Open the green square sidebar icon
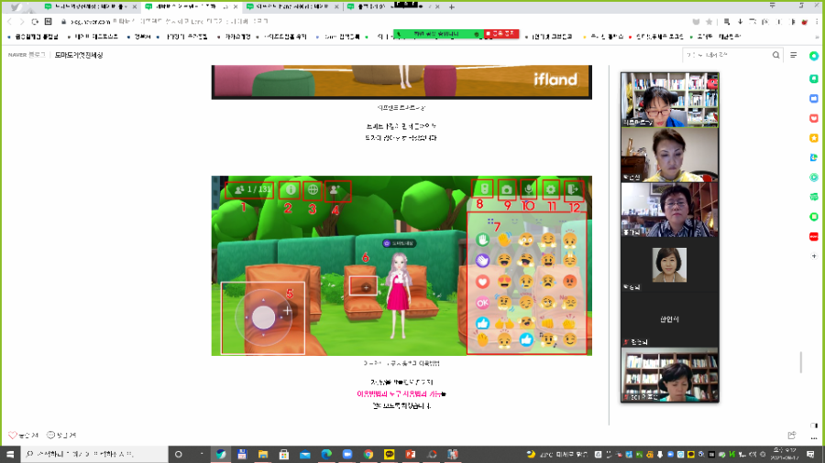Viewport: 825px width, 463px height. tap(814, 216)
